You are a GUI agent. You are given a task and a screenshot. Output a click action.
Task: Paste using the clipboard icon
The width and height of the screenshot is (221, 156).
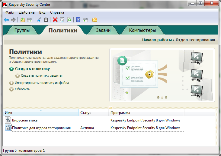tap(46, 20)
